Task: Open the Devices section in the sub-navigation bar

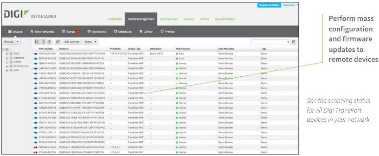Action: tap(15, 32)
